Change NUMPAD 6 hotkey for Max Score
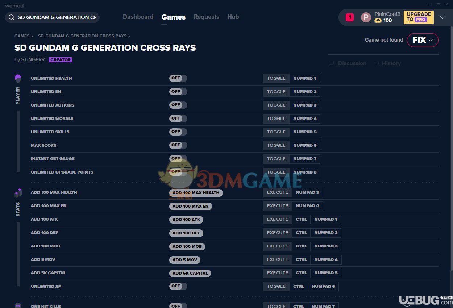This screenshot has height=308, width=453. 305,145
